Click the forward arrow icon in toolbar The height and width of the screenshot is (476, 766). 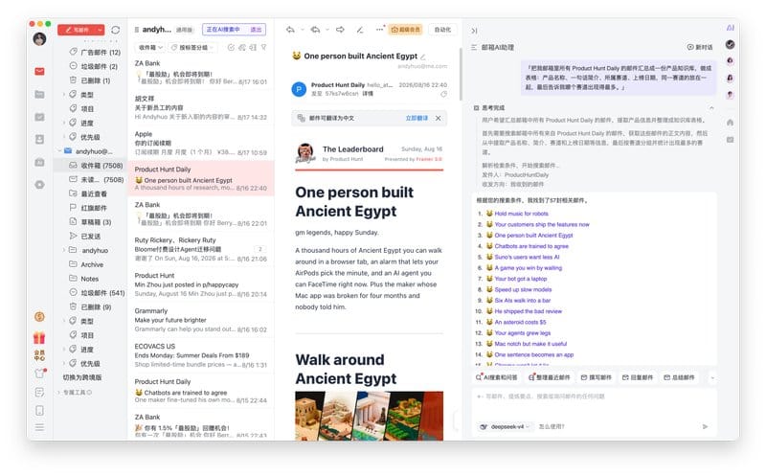pos(341,30)
